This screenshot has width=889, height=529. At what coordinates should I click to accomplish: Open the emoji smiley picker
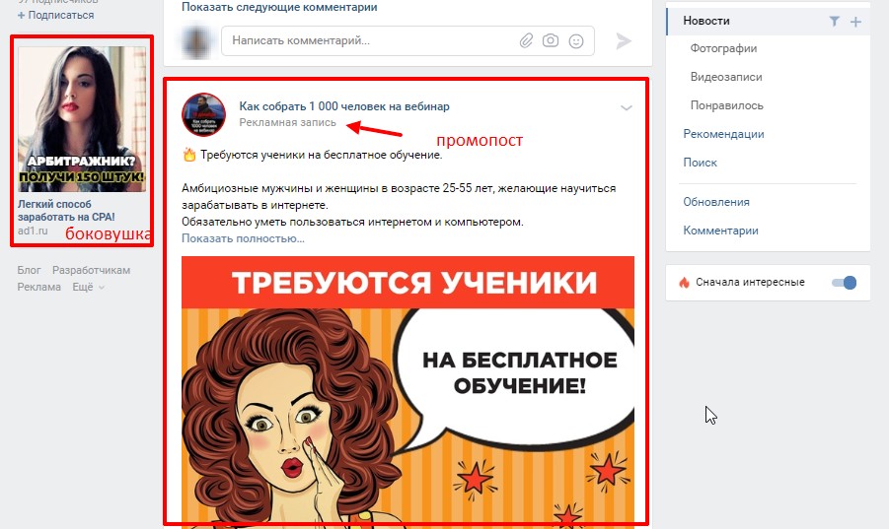click(576, 40)
